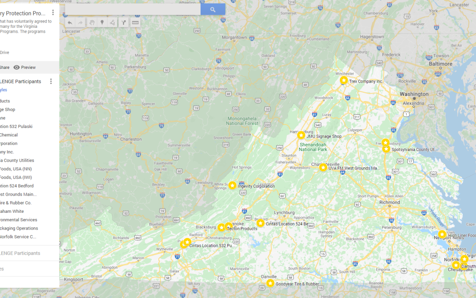Choose the Add marker pin tool
This screenshot has height=298, width=476.
point(102,23)
